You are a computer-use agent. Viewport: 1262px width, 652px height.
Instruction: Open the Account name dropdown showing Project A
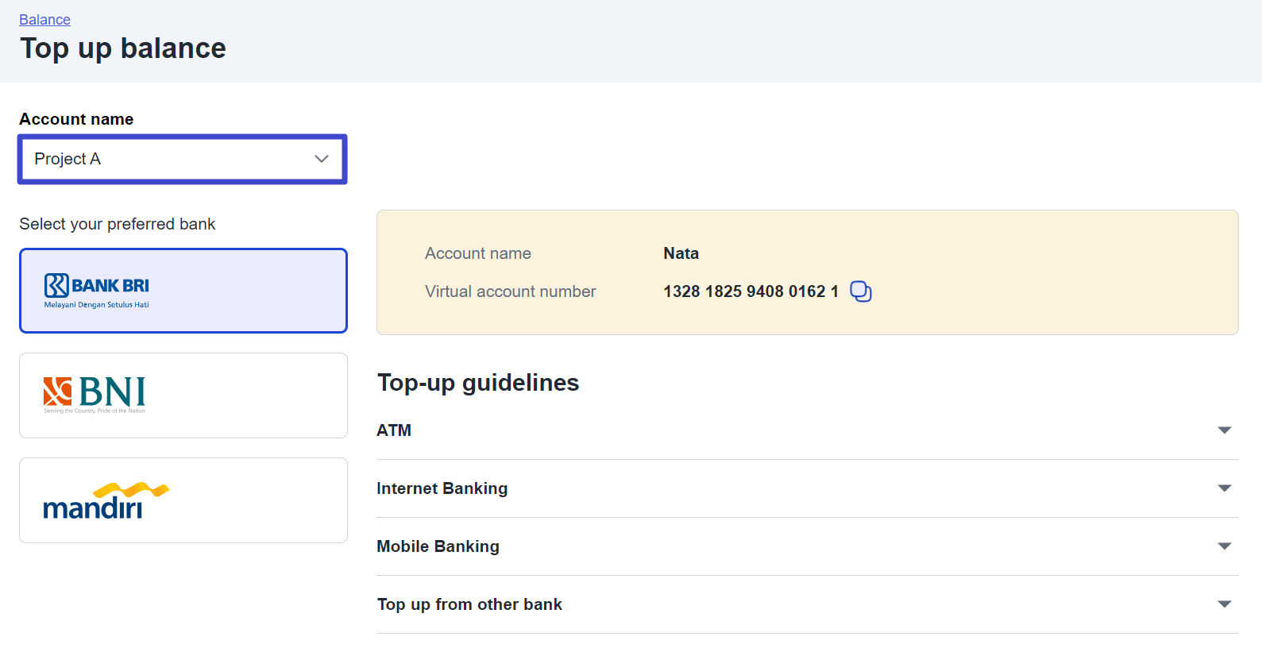pyautogui.click(x=183, y=159)
